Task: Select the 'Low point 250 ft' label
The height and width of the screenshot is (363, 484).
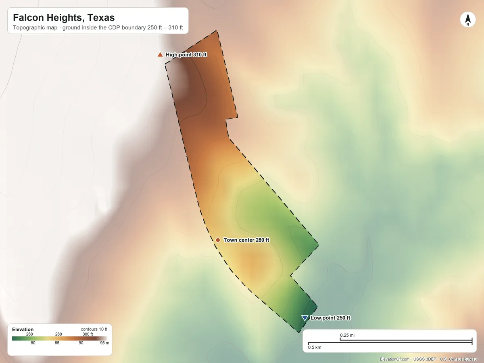Action: pyautogui.click(x=330, y=318)
